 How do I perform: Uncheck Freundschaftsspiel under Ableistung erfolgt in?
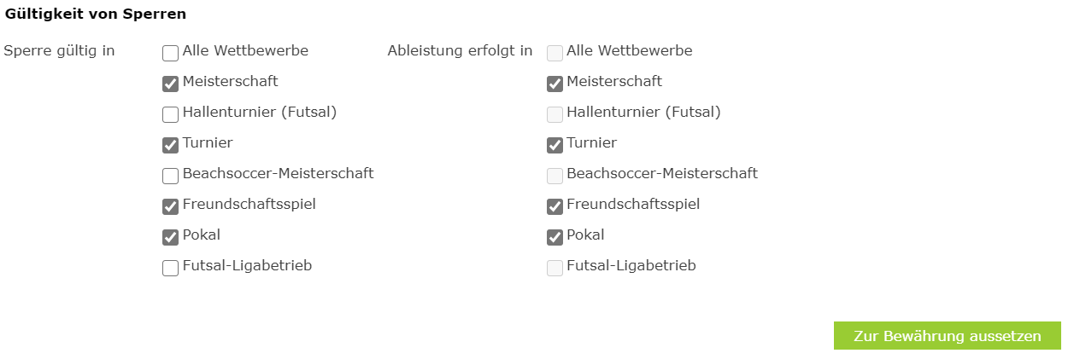pos(555,206)
